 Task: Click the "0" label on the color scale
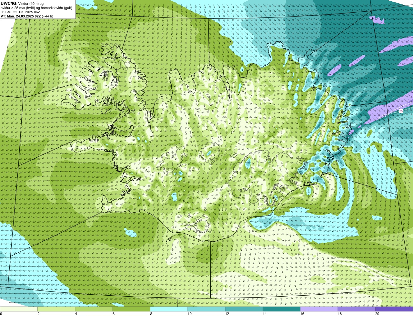point(1,314)
